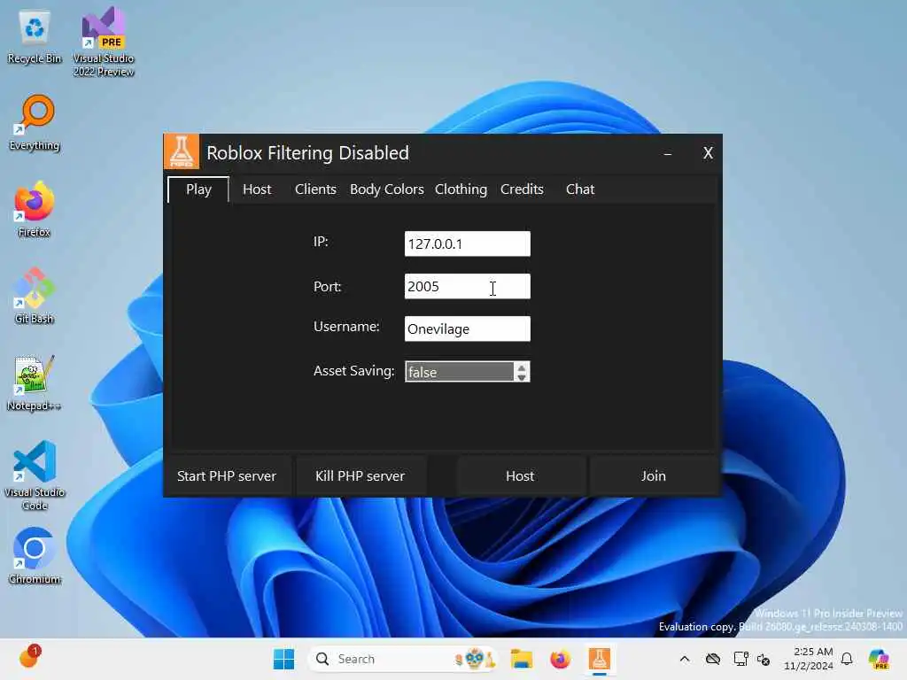Open the network display tray icon

tap(740, 659)
